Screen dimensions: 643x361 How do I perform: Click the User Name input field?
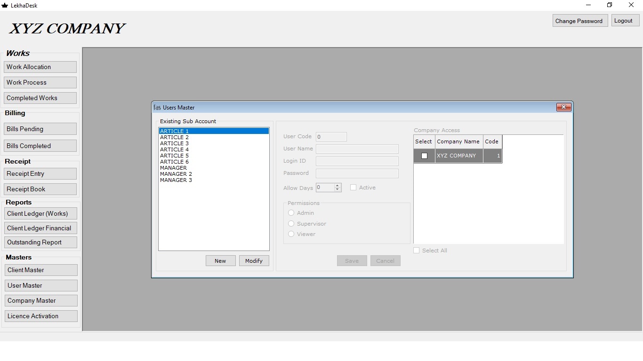click(x=357, y=149)
